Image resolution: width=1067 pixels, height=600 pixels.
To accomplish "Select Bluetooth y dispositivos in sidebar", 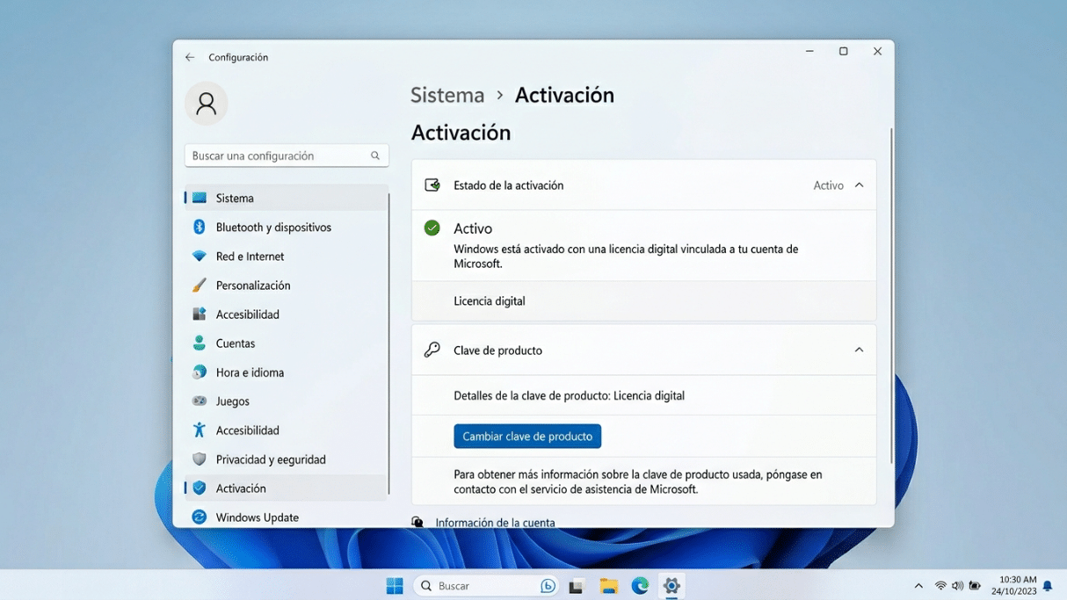I will coord(286,227).
